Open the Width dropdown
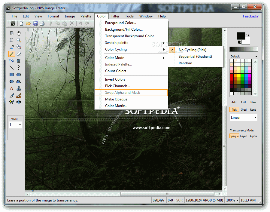This screenshot has height=212, width=270. click(20, 125)
